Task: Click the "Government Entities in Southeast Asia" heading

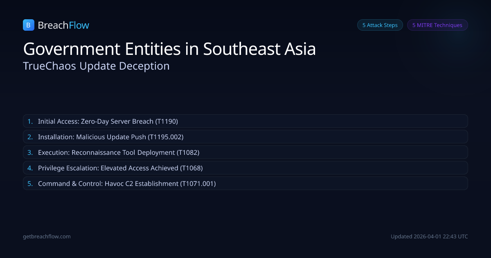Action: click(169, 49)
